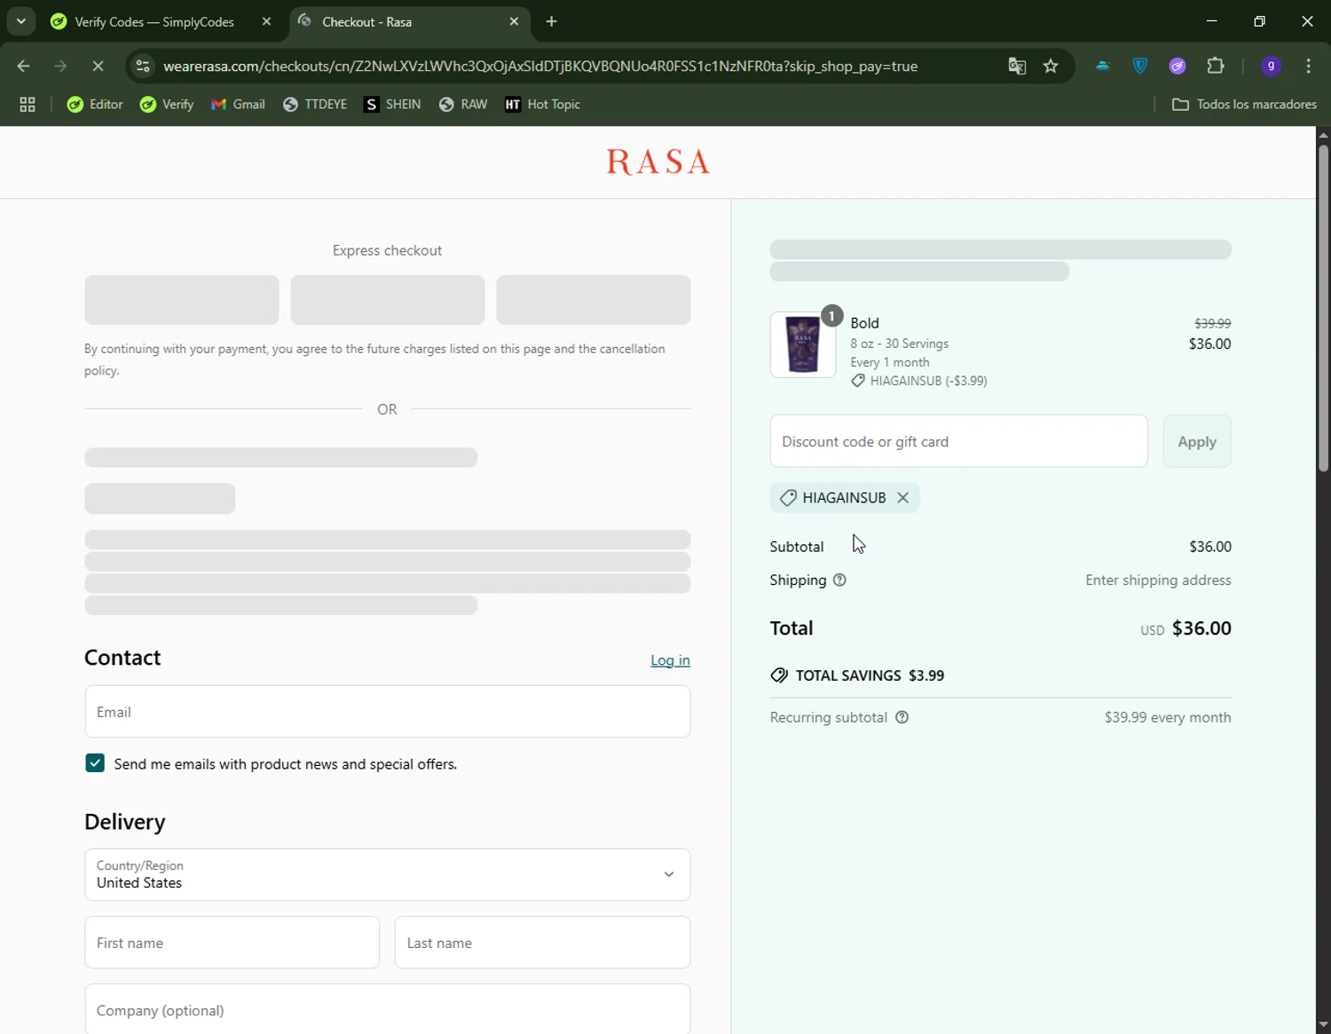Image resolution: width=1331 pixels, height=1034 pixels.
Task: Expand the Country/Region dropdown
Action: 388,875
